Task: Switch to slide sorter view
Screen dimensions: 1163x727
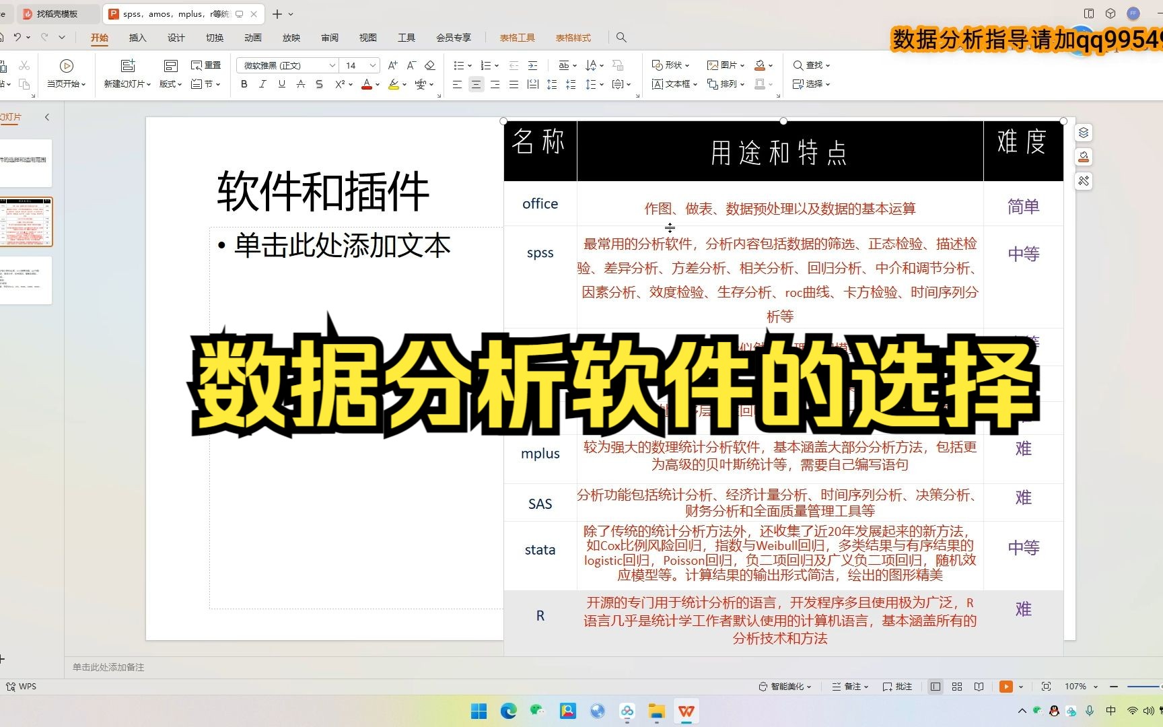Action: [957, 687]
